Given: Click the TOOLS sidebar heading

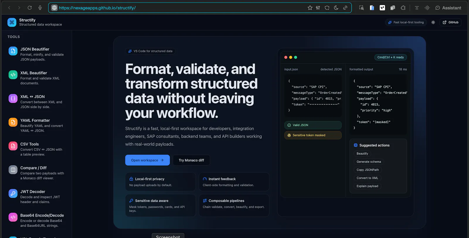Looking at the screenshot, I should 14,37.
